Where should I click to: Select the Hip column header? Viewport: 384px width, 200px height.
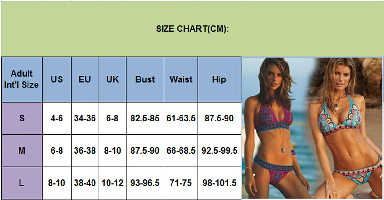click(x=219, y=79)
